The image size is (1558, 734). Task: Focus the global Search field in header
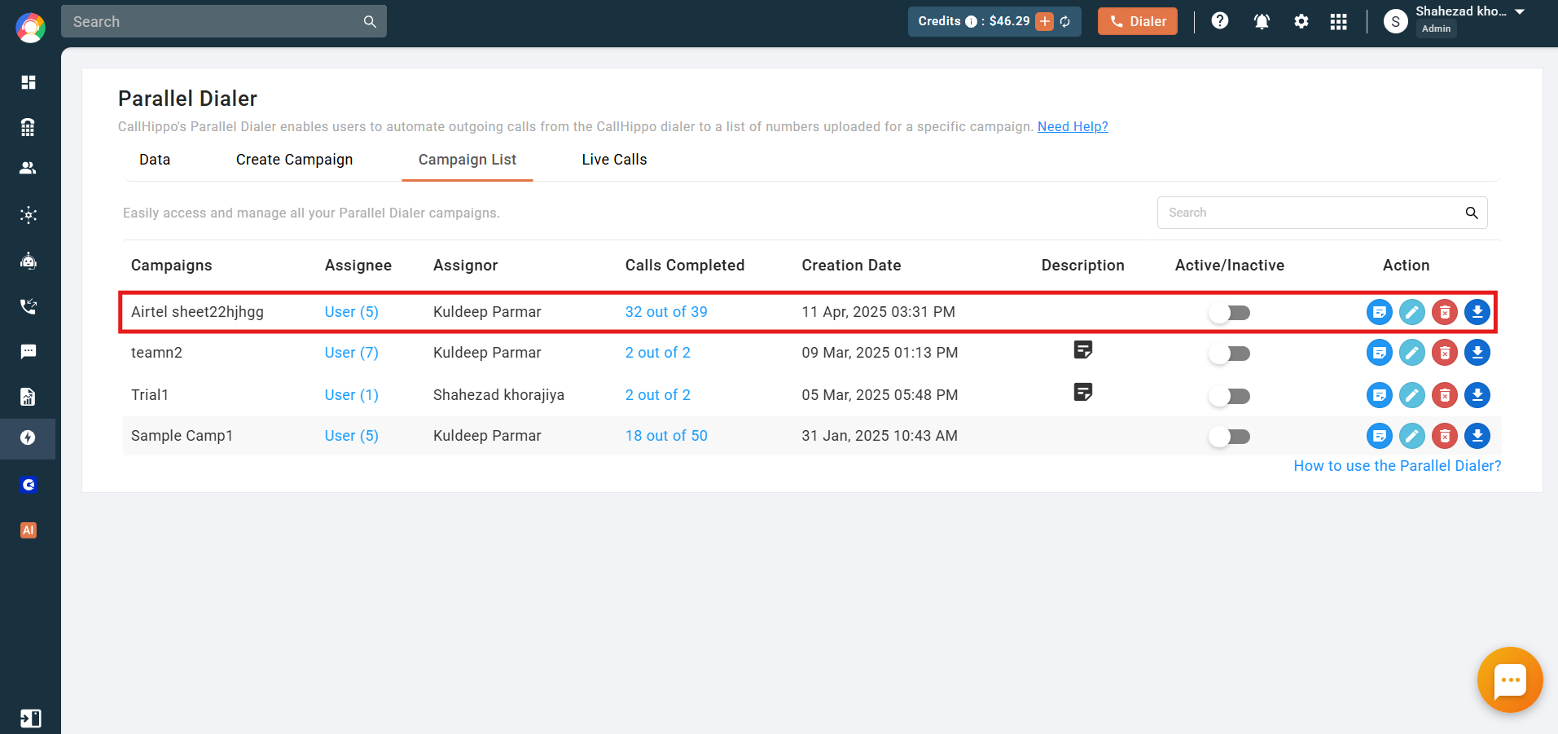click(x=223, y=21)
